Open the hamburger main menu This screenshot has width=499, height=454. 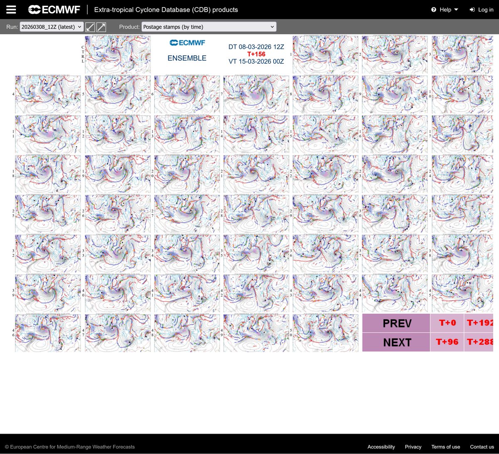tap(11, 10)
